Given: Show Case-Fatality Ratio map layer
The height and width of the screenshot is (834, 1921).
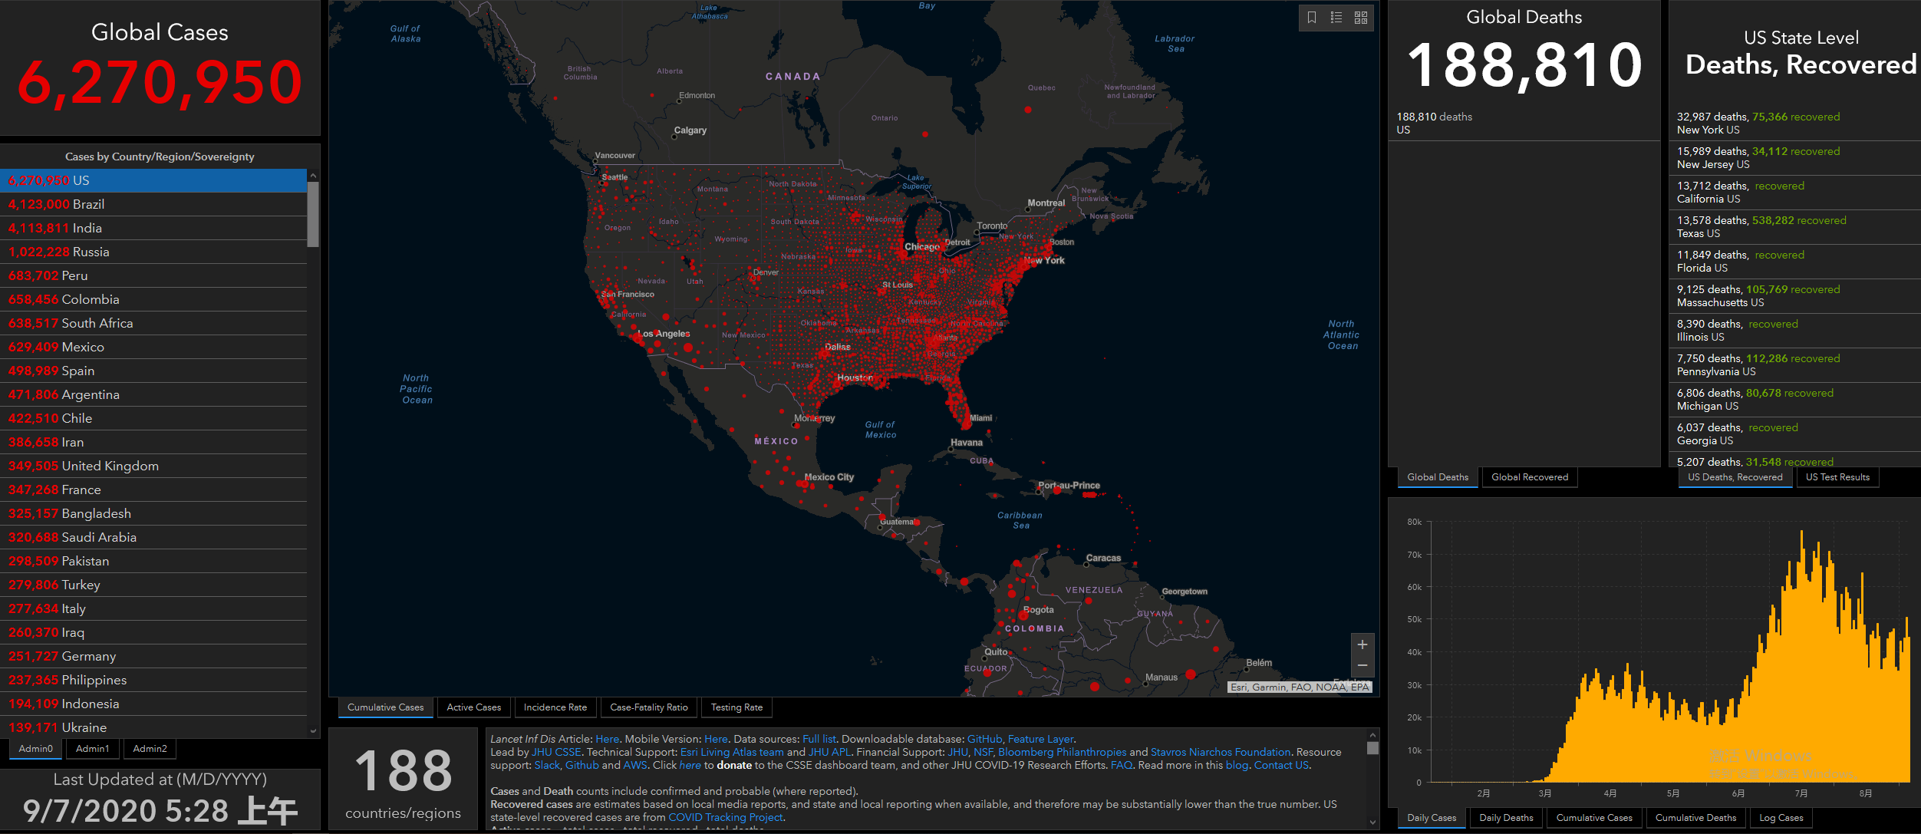Looking at the screenshot, I should click(x=648, y=707).
